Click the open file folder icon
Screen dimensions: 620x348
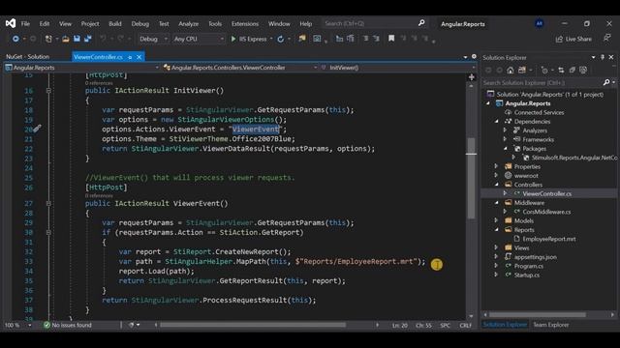pos(66,39)
